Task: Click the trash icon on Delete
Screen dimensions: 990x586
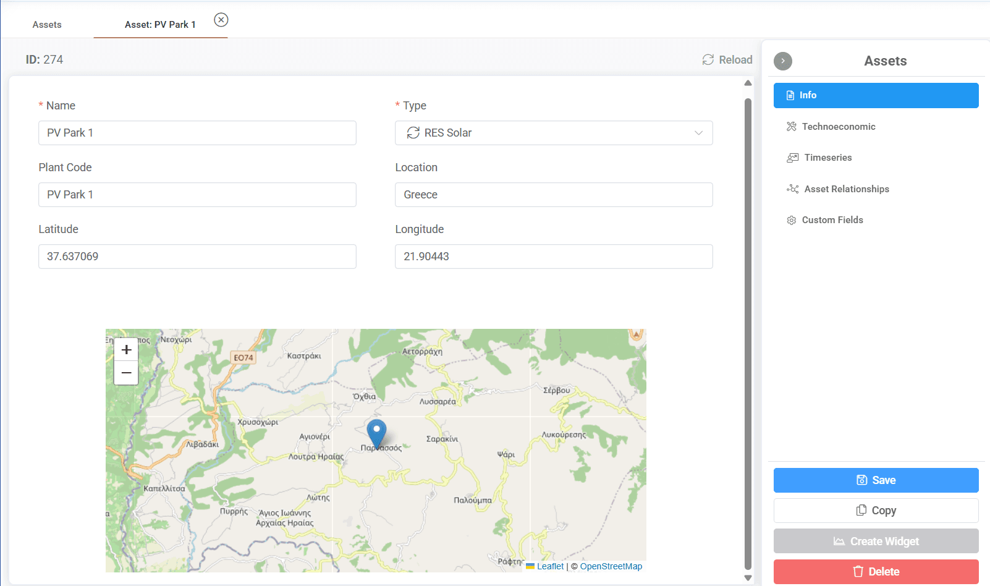Action: tap(858, 571)
